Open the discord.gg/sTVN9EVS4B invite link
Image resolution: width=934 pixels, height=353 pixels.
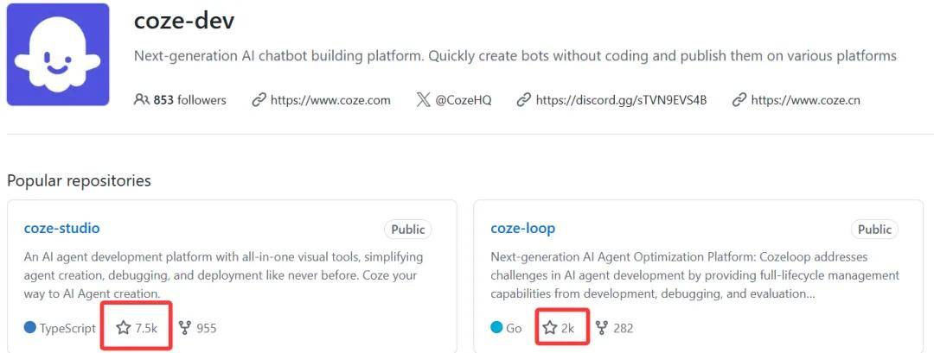coord(621,100)
